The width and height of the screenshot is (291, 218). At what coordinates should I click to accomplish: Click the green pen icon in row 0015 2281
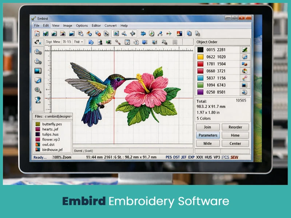tap(245, 50)
